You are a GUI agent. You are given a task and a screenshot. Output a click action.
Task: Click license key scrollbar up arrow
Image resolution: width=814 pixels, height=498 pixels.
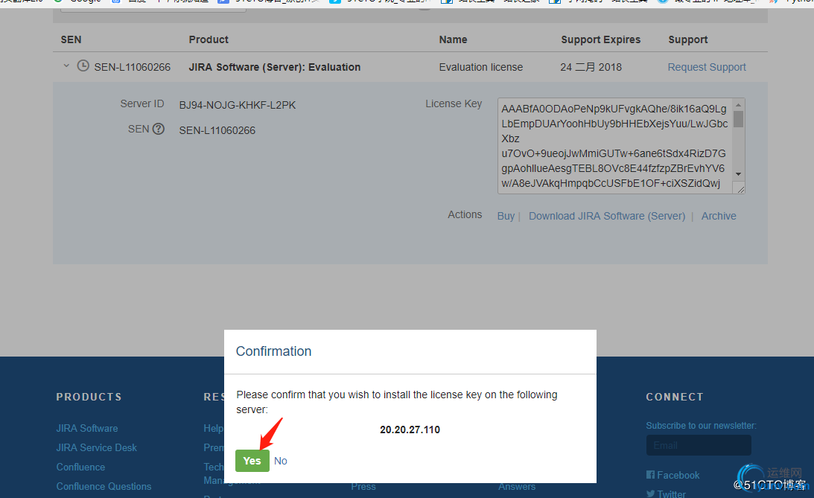tap(738, 105)
